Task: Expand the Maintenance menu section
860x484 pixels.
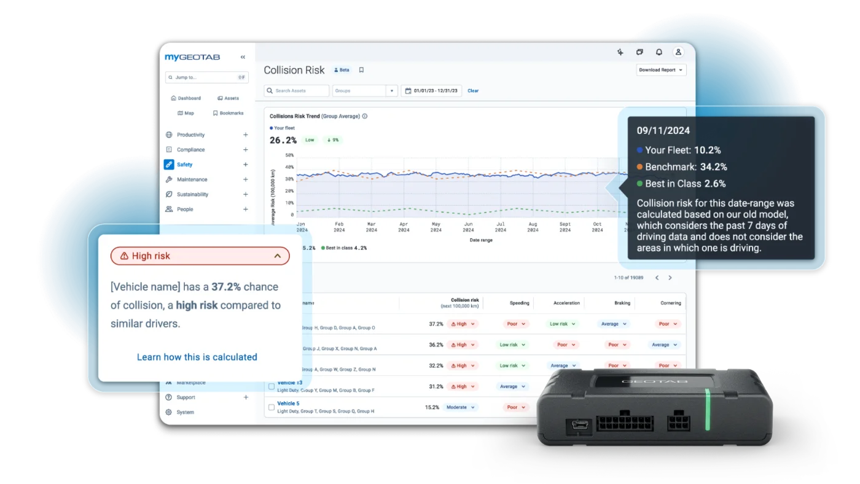Action: pos(246,179)
